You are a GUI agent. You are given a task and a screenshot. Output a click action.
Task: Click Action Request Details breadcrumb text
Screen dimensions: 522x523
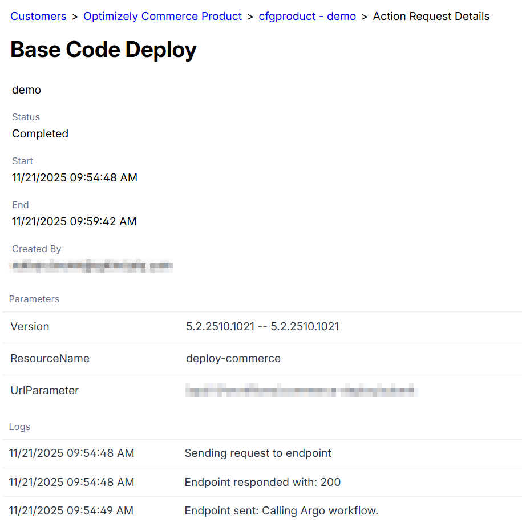pyautogui.click(x=431, y=17)
